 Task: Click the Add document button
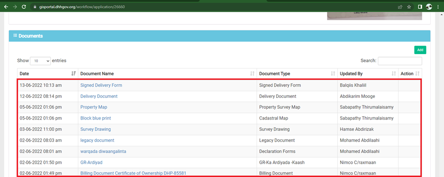click(420, 50)
